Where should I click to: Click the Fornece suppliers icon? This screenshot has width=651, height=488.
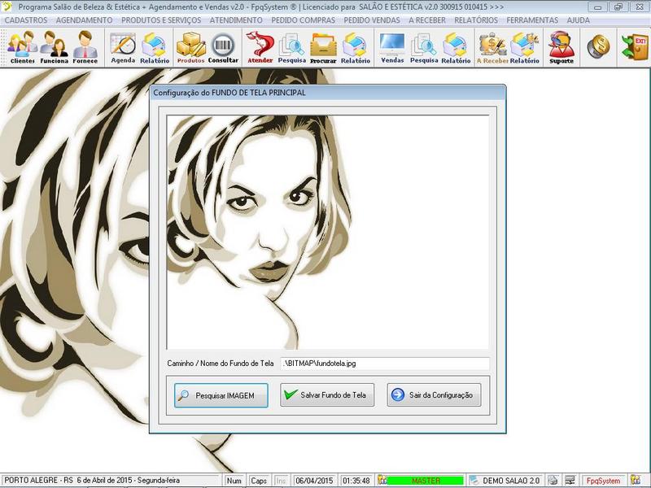tap(85, 47)
